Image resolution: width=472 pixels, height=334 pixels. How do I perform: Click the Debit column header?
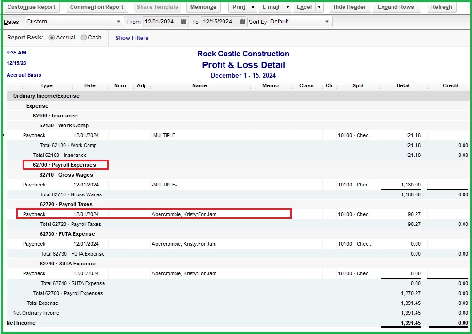tap(403, 85)
